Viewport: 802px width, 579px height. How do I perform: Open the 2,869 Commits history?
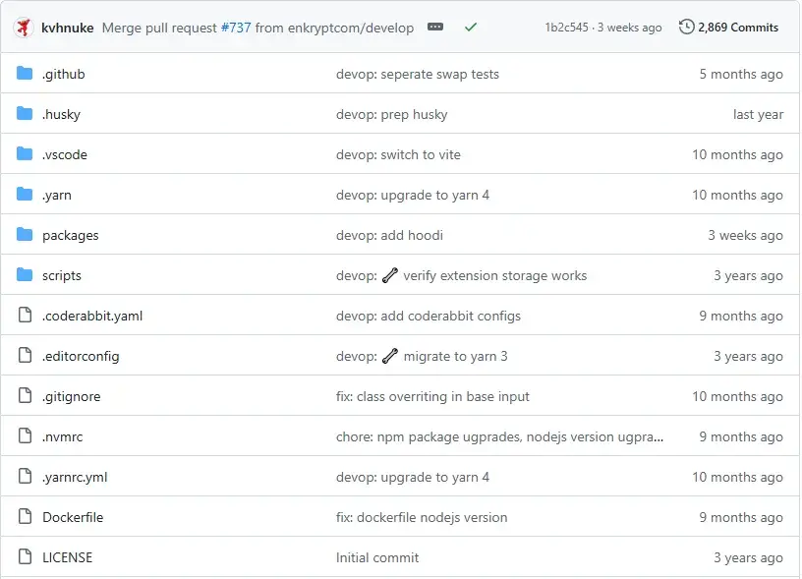728,28
